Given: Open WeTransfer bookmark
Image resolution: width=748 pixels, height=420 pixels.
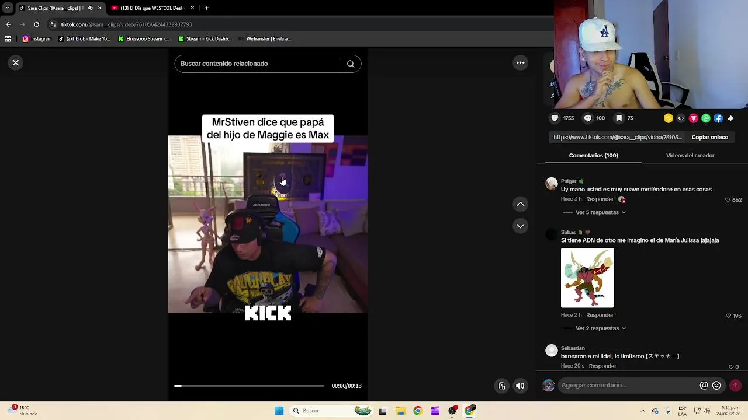Looking at the screenshot, I should pyautogui.click(x=265, y=39).
